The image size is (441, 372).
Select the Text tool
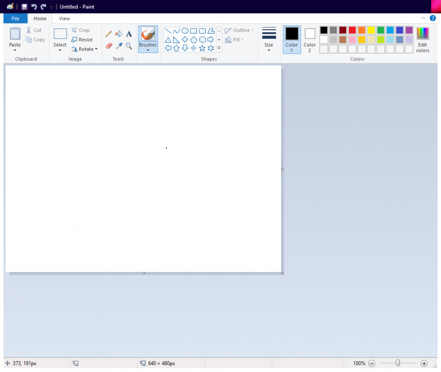[129, 34]
